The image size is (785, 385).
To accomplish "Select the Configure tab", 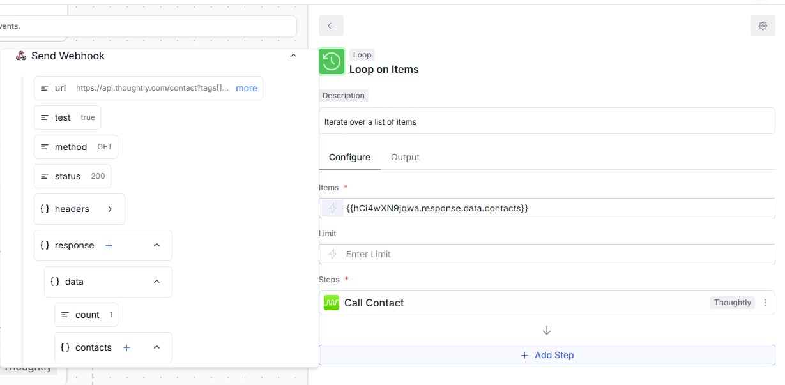I will click(x=349, y=157).
